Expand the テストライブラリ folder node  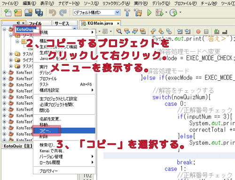coord(11,66)
